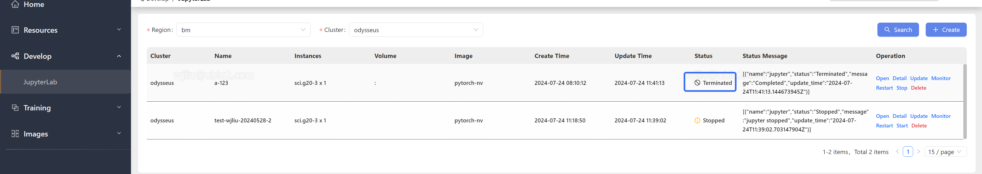Click create time 2024-07-24 11:18:50
Viewport: 982px width, 174px height.
pyautogui.click(x=560, y=121)
